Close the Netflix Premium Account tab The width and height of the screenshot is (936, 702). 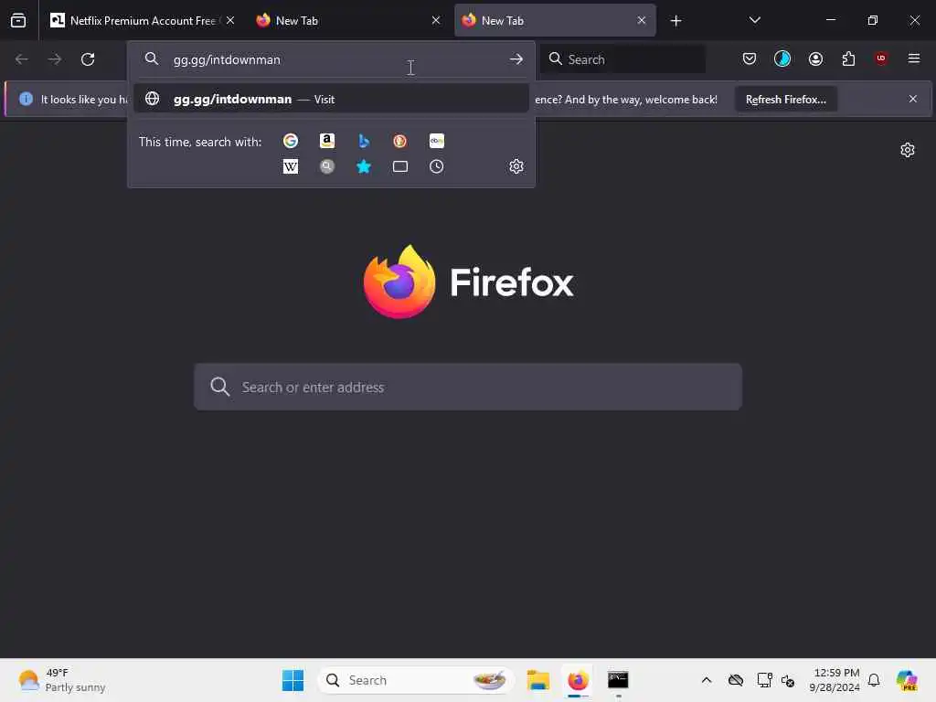click(x=230, y=20)
